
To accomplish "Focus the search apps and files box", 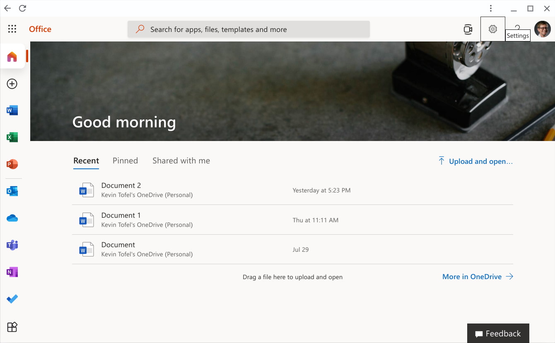I will tap(249, 29).
